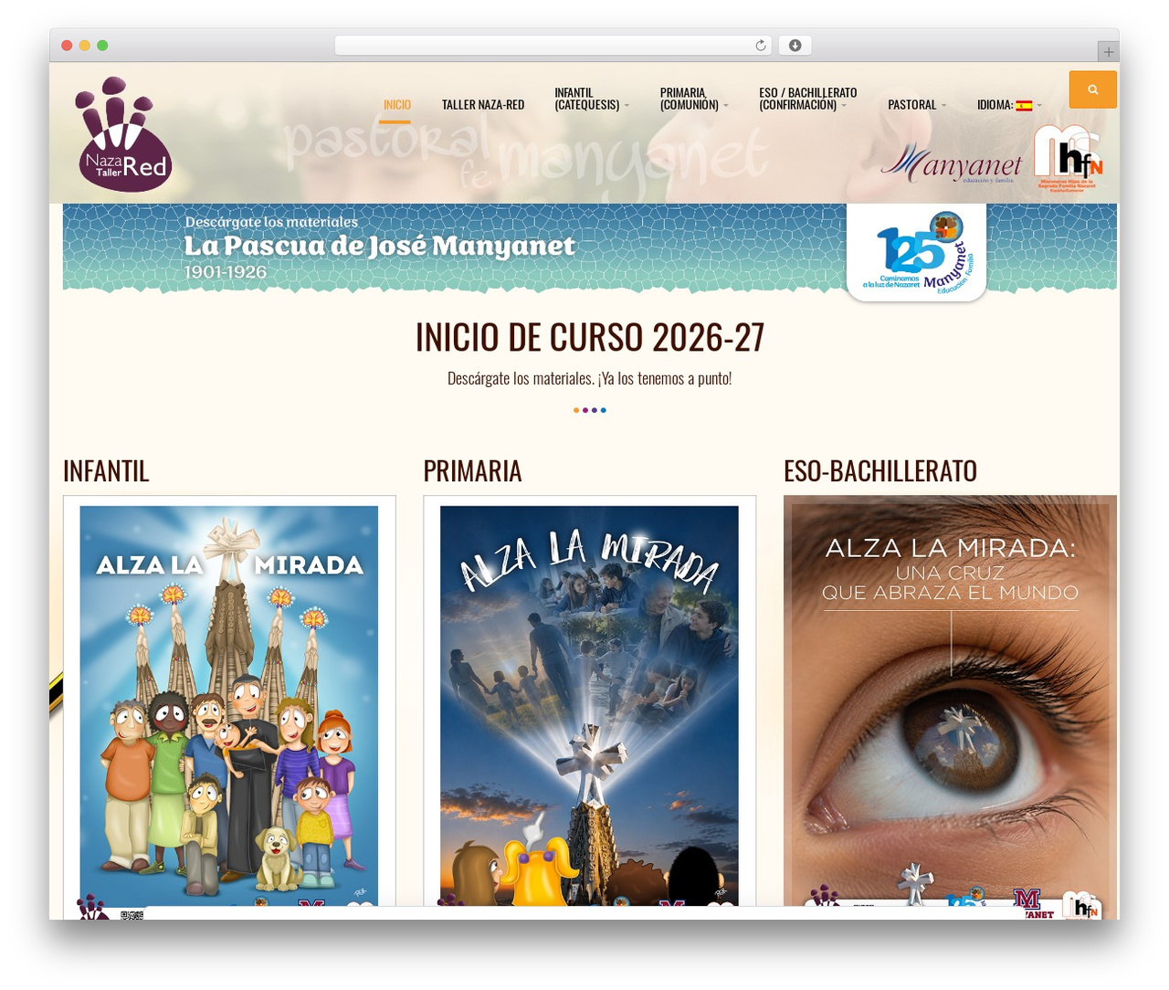Image resolution: width=1169 pixels, height=990 pixels.
Task: Click the ESO-BACHILLERATO section heading
Action: [880, 470]
